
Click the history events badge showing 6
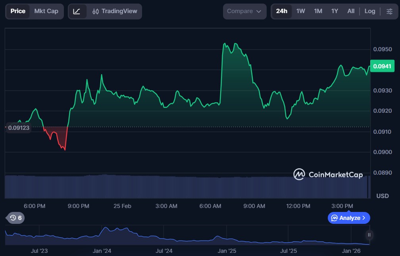pos(16,218)
